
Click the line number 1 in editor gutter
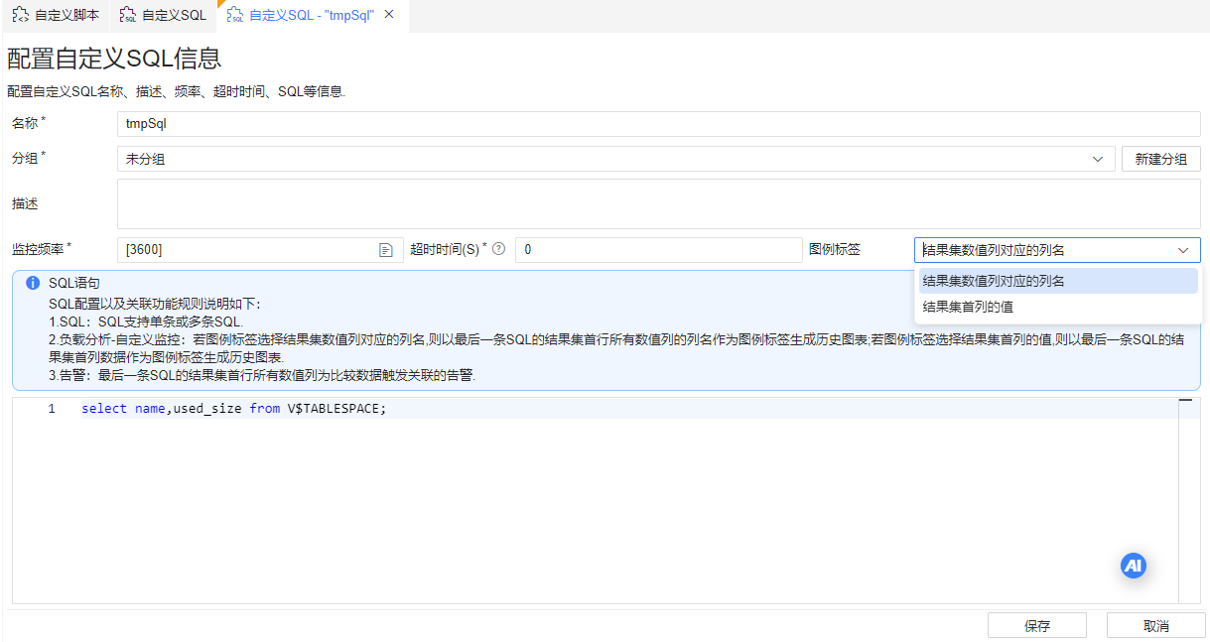pyautogui.click(x=52, y=409)
